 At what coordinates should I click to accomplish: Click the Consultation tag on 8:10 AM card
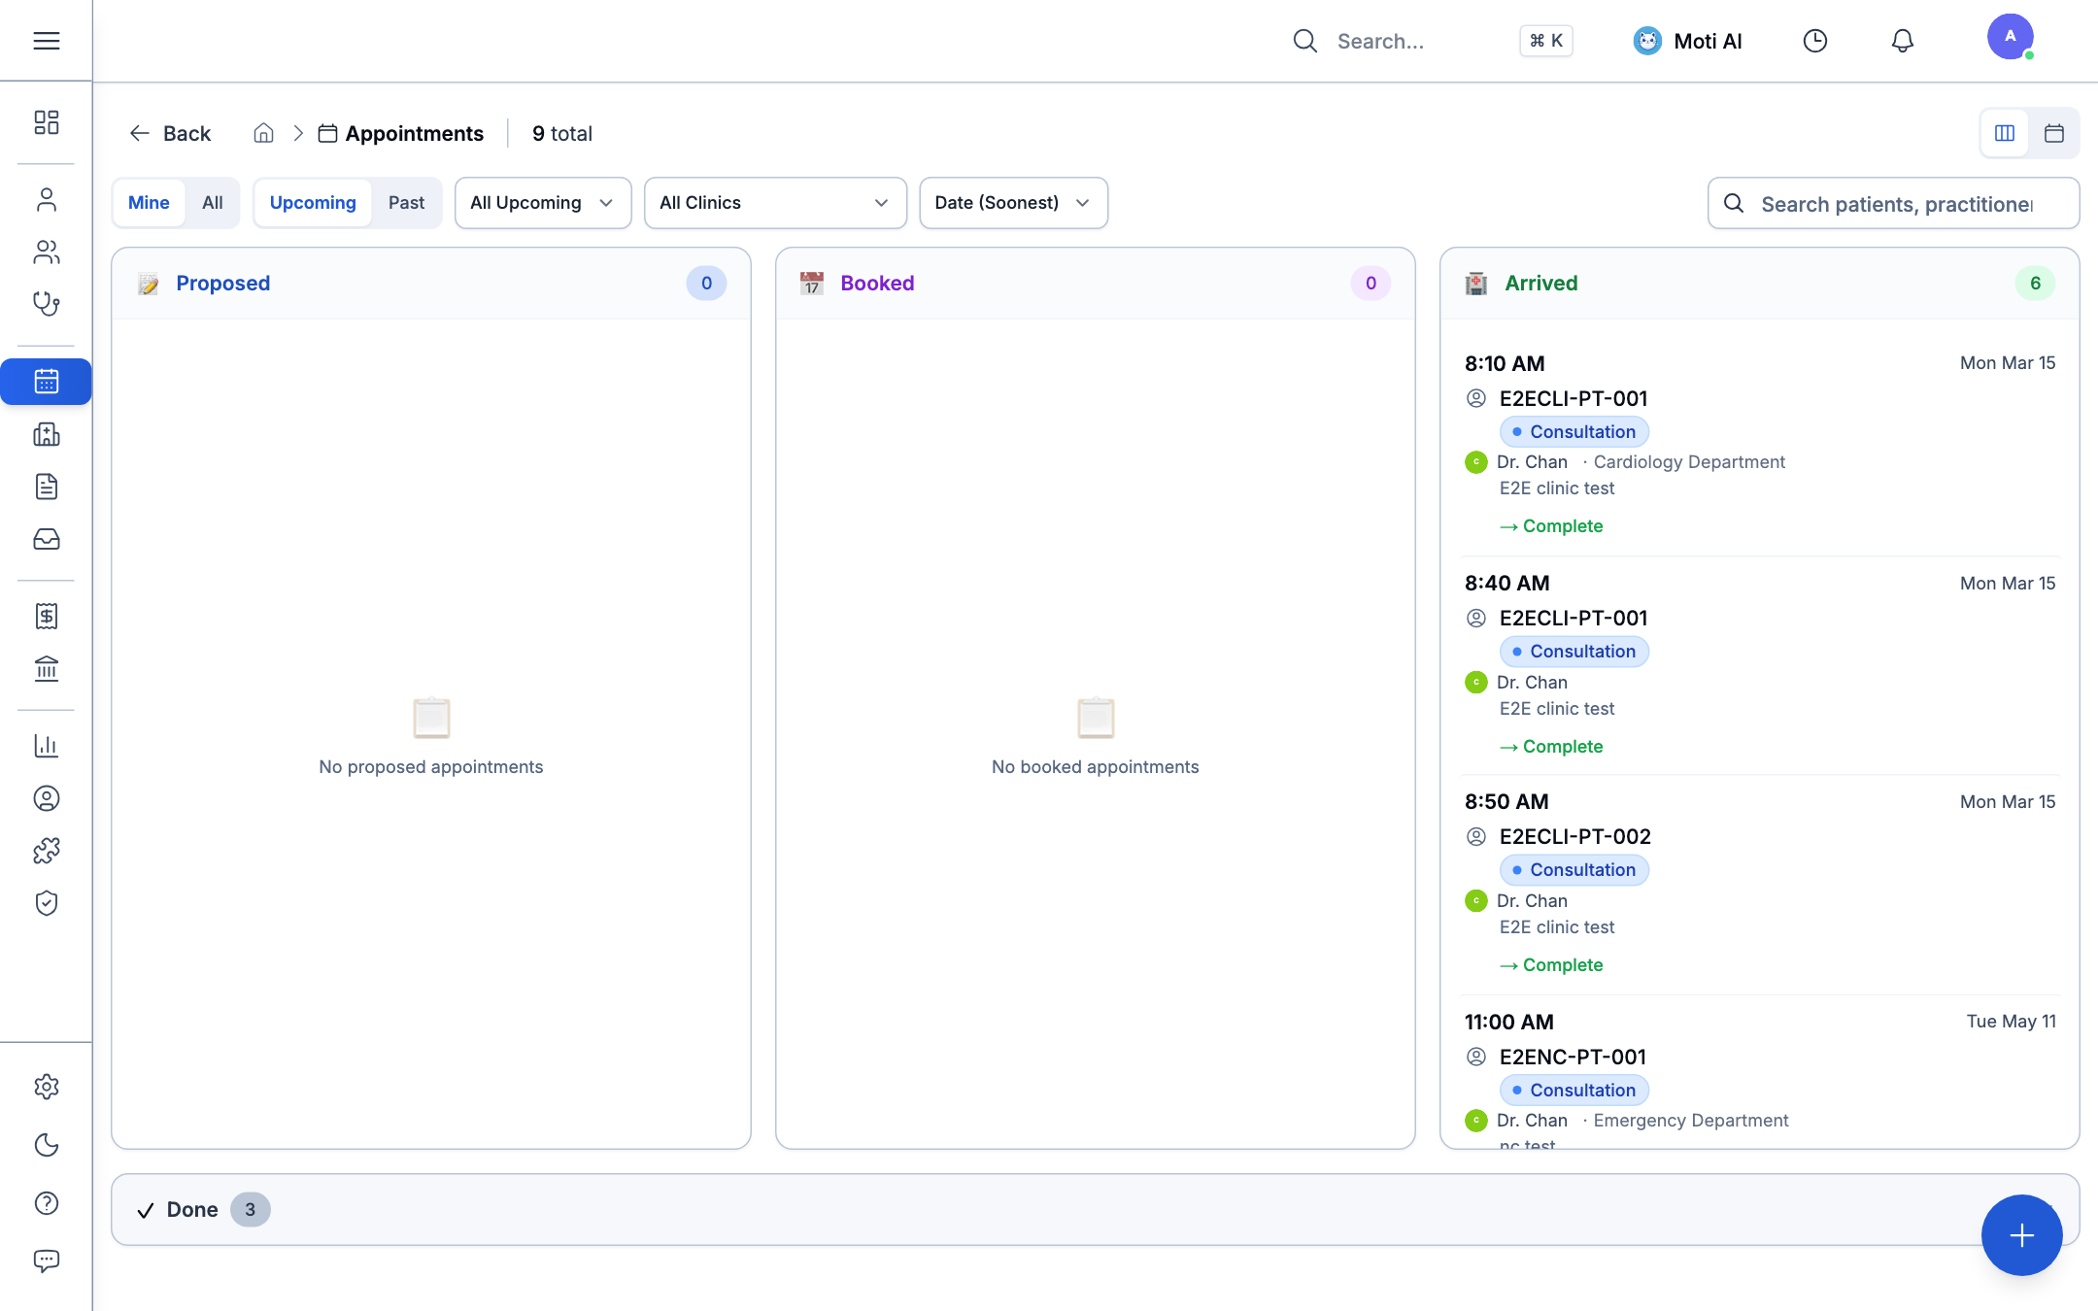pos(1573,431)
